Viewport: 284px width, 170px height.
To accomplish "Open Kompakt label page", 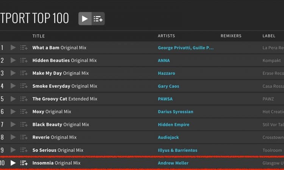I will (x=272, y=60).
